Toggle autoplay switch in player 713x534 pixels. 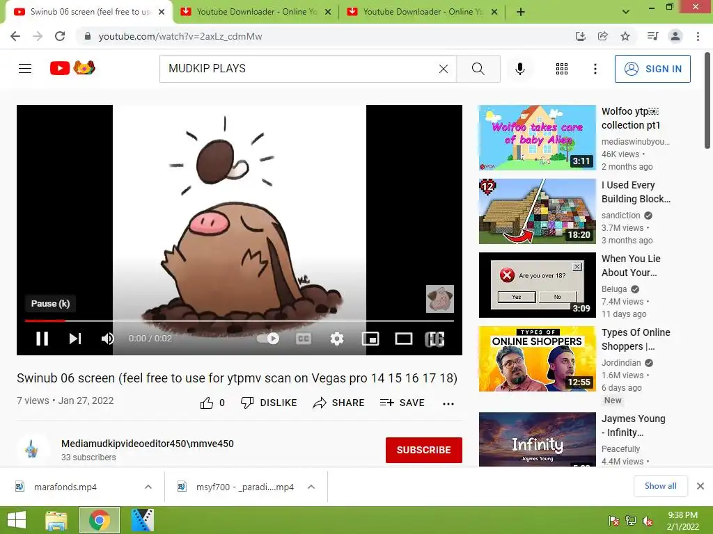point(268,339)
